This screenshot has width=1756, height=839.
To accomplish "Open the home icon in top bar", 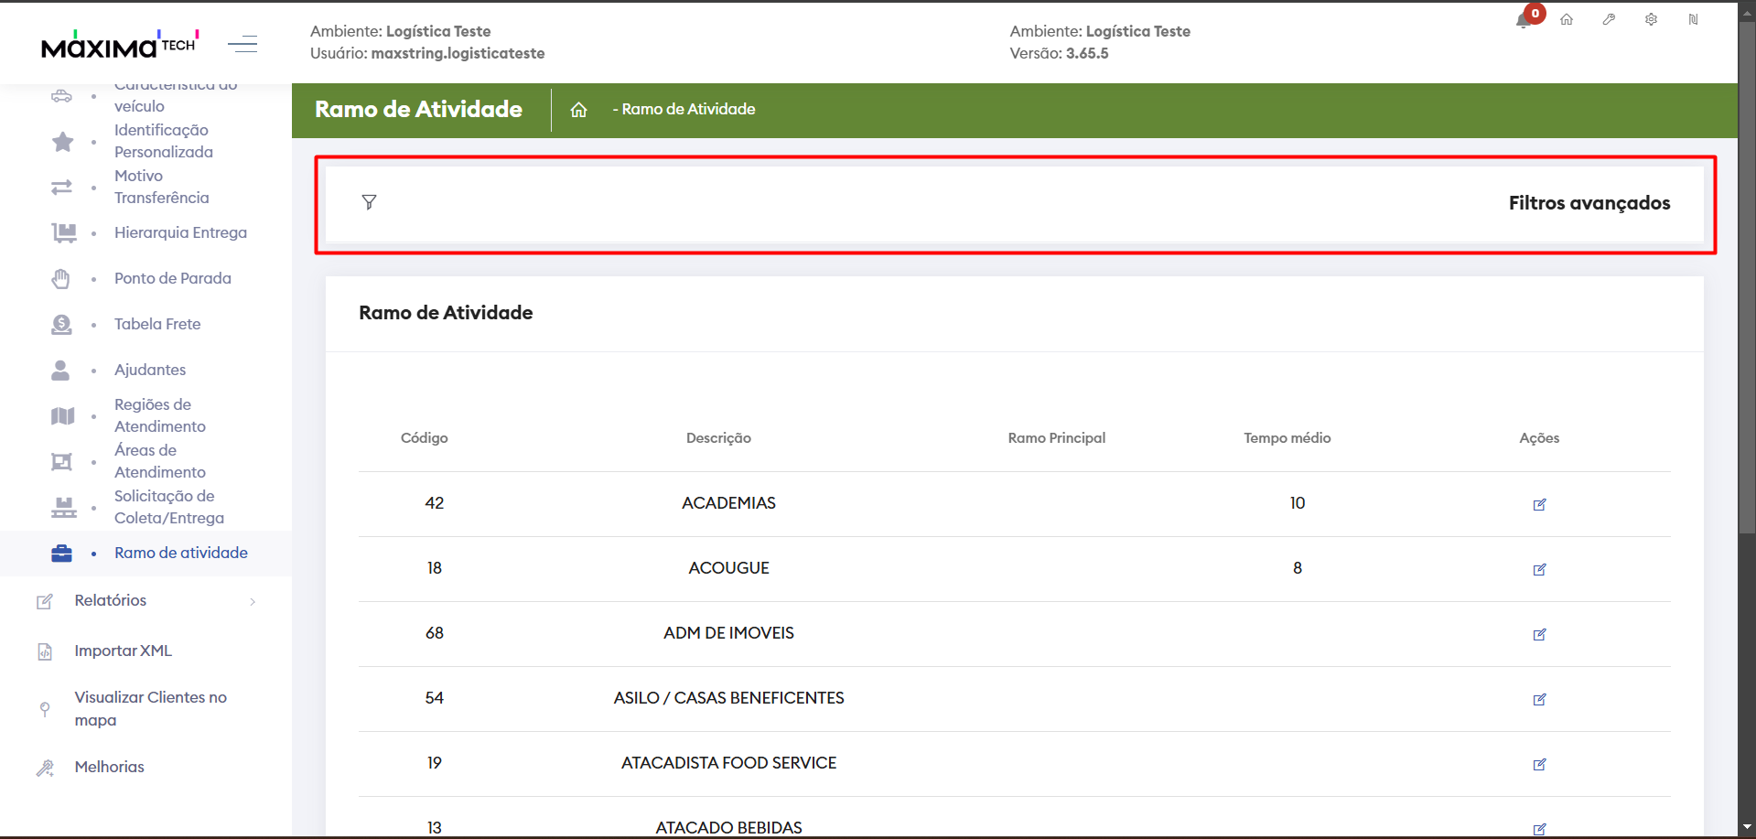I will click(1567, 19).
